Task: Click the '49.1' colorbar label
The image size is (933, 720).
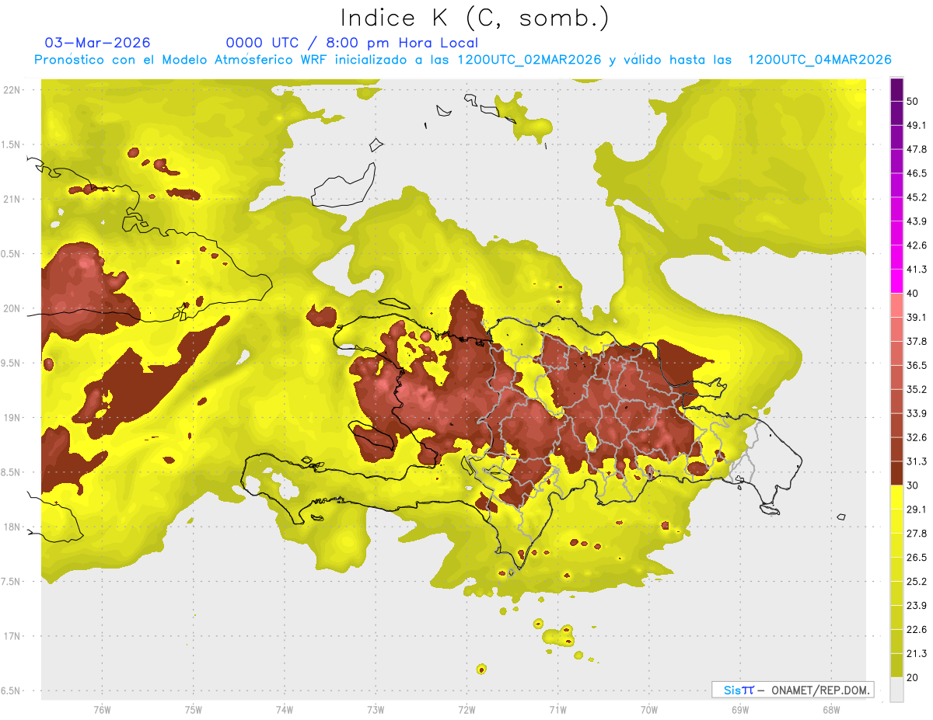Action: point(917,125)
